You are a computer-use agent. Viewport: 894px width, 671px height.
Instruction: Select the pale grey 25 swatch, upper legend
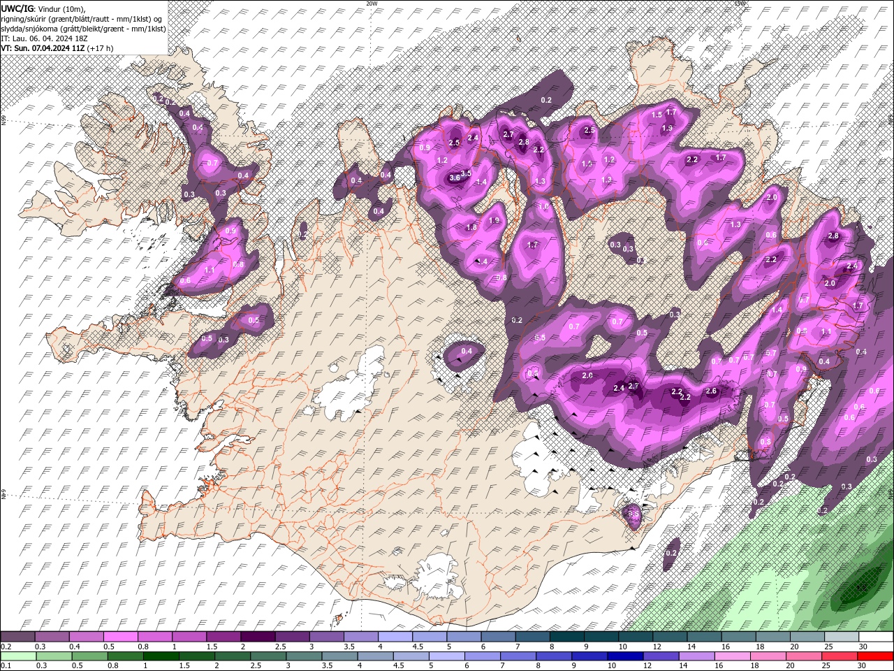click(842, 637)
